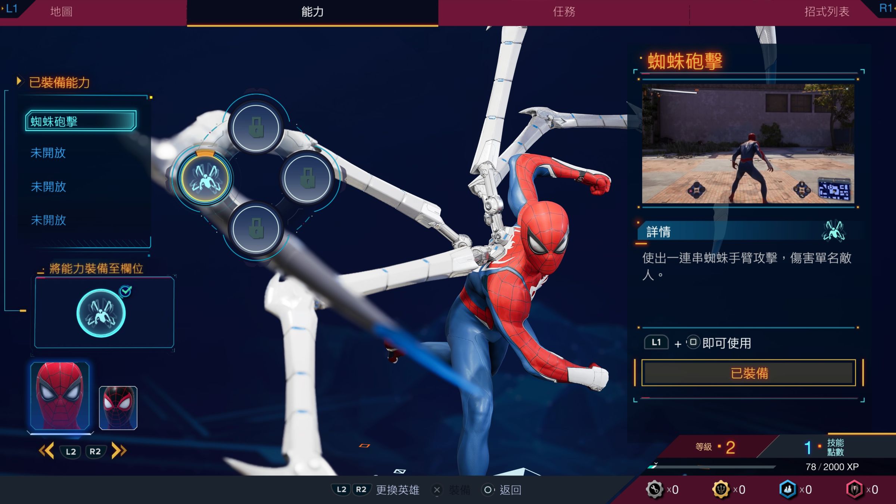This screenshot has width=896, height=504.
Task: Play the 蜘蛛砲擊 preview video
Action: 748,144
